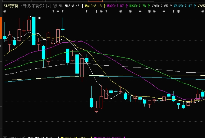Screen dimensions: 205x138
Task: Click the MA indicator name label
Action: pos(61,6)
